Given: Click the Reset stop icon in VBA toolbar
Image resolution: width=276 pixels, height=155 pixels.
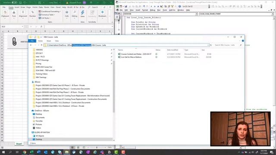Looking at the screenshot, I should coord(158,6).
